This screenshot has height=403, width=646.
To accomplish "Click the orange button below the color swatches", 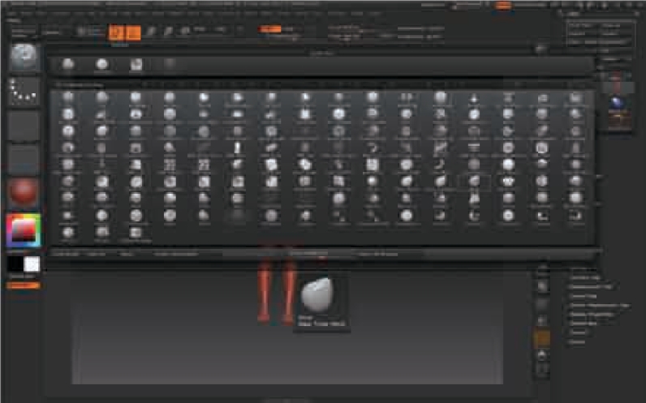I will 24,285.
